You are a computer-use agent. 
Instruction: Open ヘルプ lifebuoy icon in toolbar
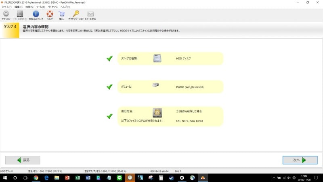coord(50,14)
